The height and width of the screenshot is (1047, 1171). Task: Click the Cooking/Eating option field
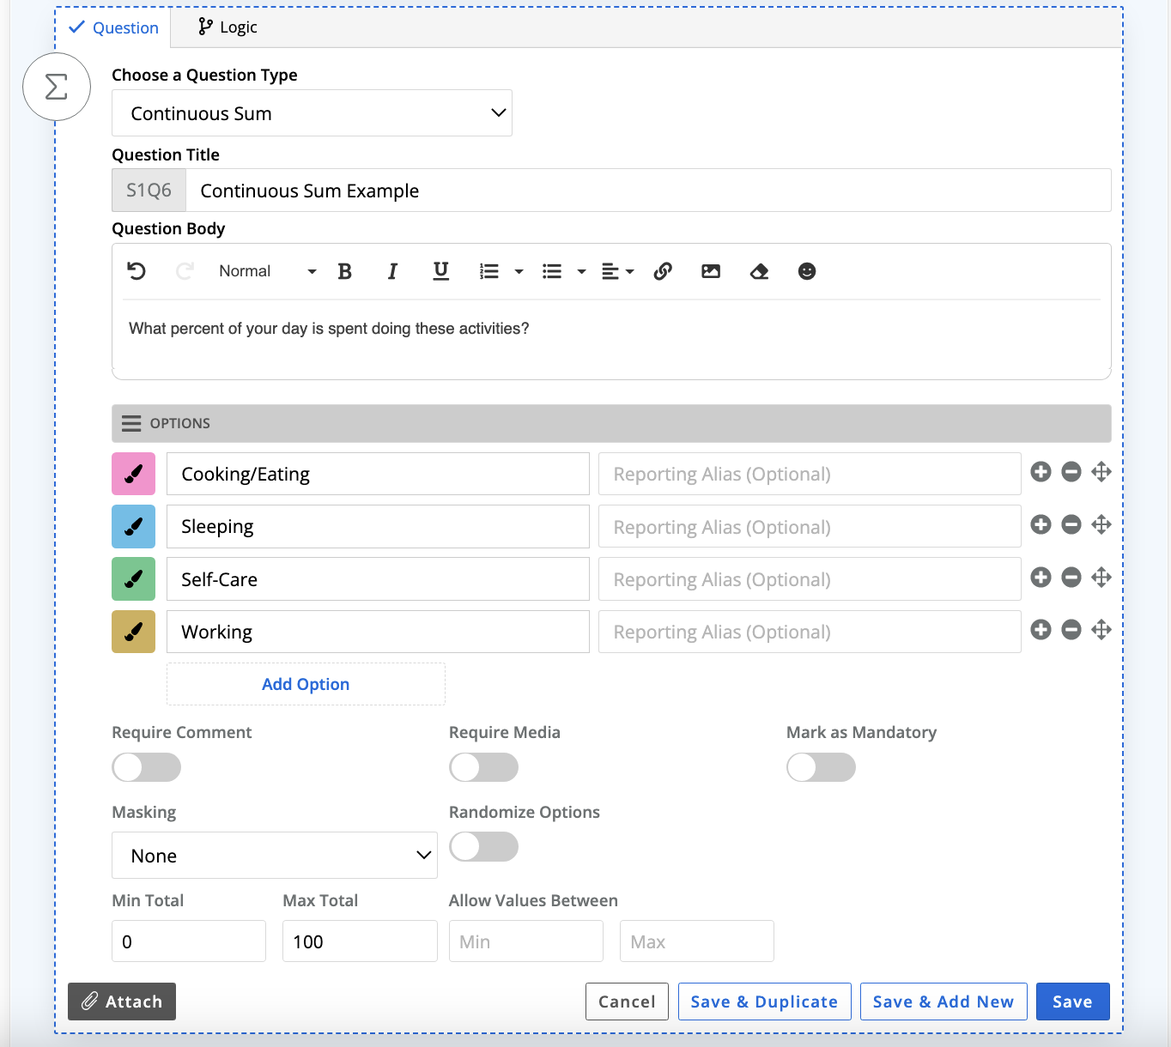pyautogui.click(x=378, y=474)
